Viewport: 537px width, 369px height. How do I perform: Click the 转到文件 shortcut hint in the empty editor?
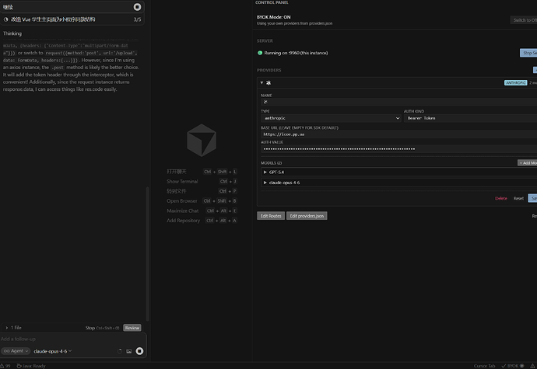pyautogui.click(x=202, y=191)
